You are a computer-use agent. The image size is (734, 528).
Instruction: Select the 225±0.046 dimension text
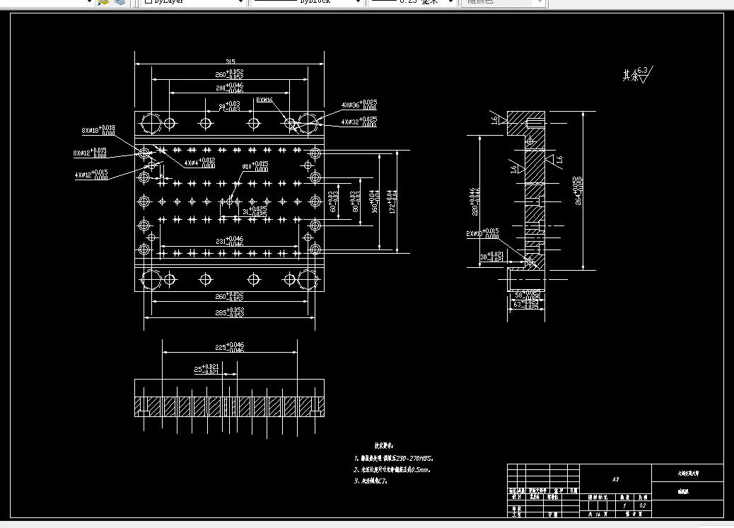(229, 347)
